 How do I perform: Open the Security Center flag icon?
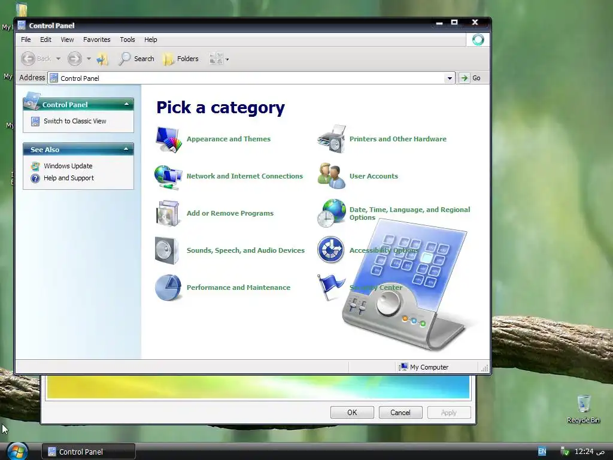pos(330,287)
